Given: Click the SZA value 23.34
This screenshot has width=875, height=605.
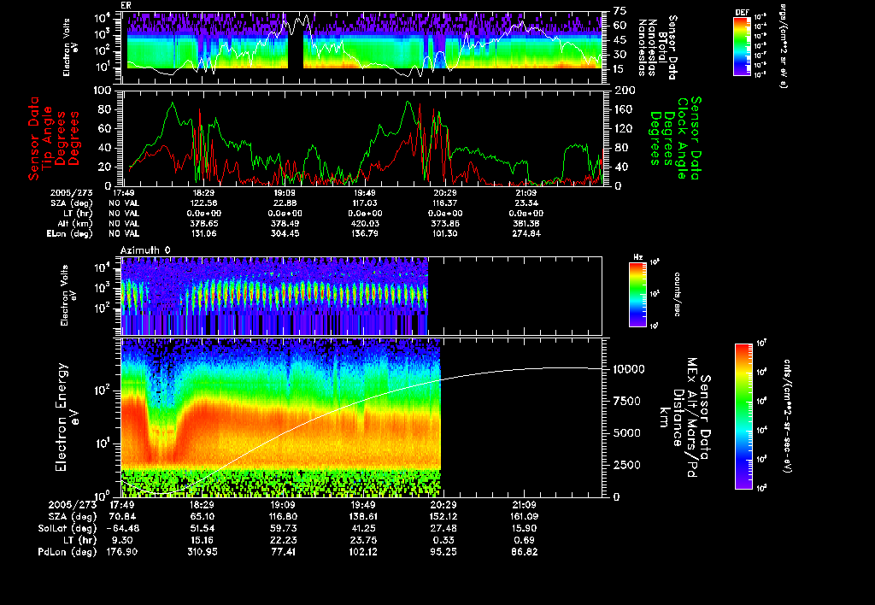Looking at the screenshot, I should 526,203.
